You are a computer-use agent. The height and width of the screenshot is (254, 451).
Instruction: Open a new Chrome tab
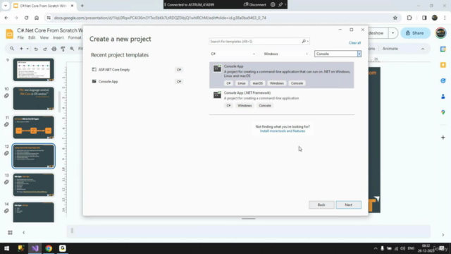pyautogui.click(x=82, y=6)
